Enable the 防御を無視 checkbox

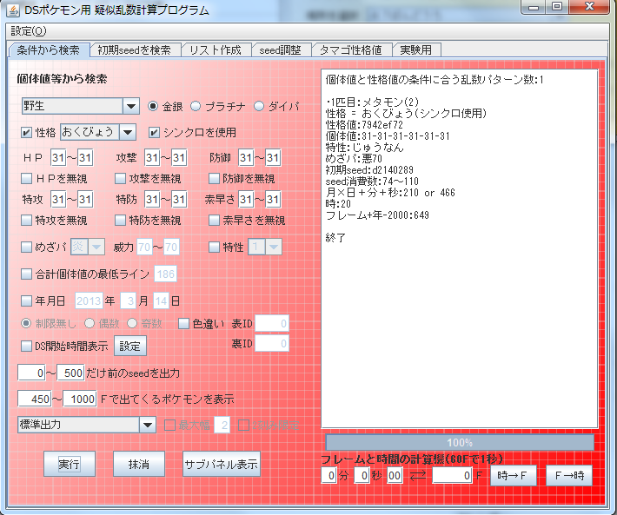pyautogui.click(x=214, y=179)
